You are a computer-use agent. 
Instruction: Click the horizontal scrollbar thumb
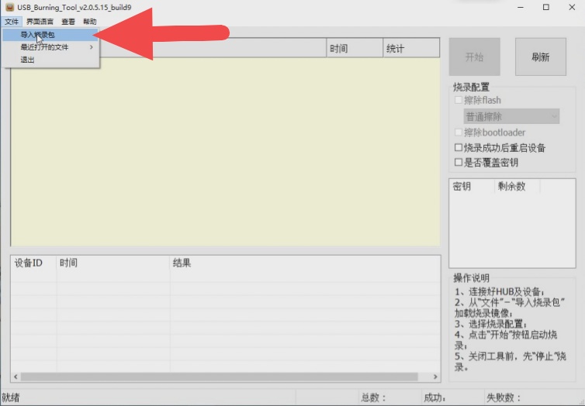pyautogui.click(x=220, y=377)
